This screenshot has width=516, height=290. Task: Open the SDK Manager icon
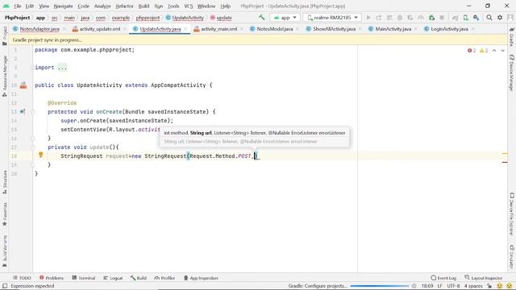click(x=476, y=18)
